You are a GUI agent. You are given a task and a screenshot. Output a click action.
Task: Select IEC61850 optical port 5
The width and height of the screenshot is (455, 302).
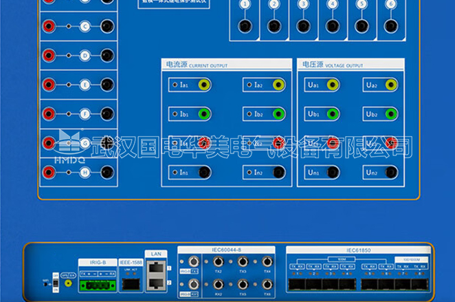pos(369,284)
